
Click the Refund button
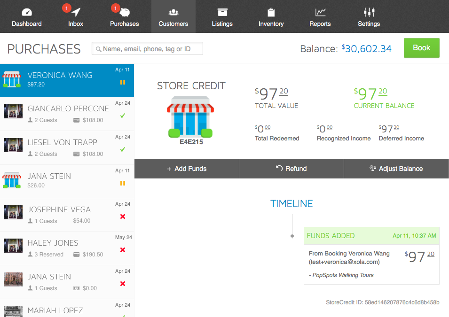pos(291,169)
